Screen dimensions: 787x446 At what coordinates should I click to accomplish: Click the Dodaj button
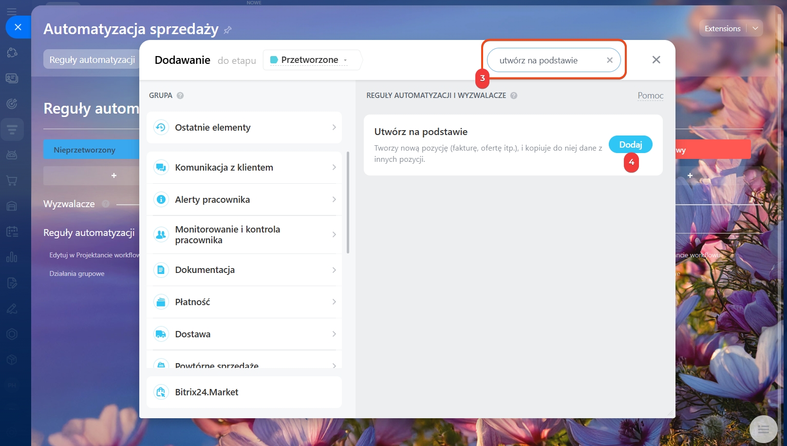click(631, 145)
